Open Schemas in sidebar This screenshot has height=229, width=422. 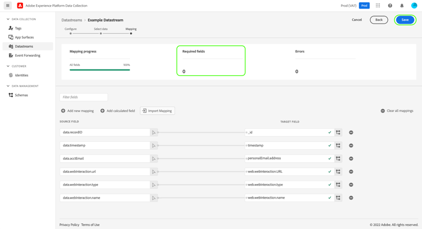pyautogui.click(x=28, y=95)
